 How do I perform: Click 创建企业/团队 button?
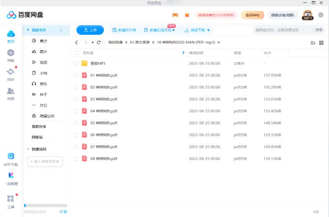point(283,15)
